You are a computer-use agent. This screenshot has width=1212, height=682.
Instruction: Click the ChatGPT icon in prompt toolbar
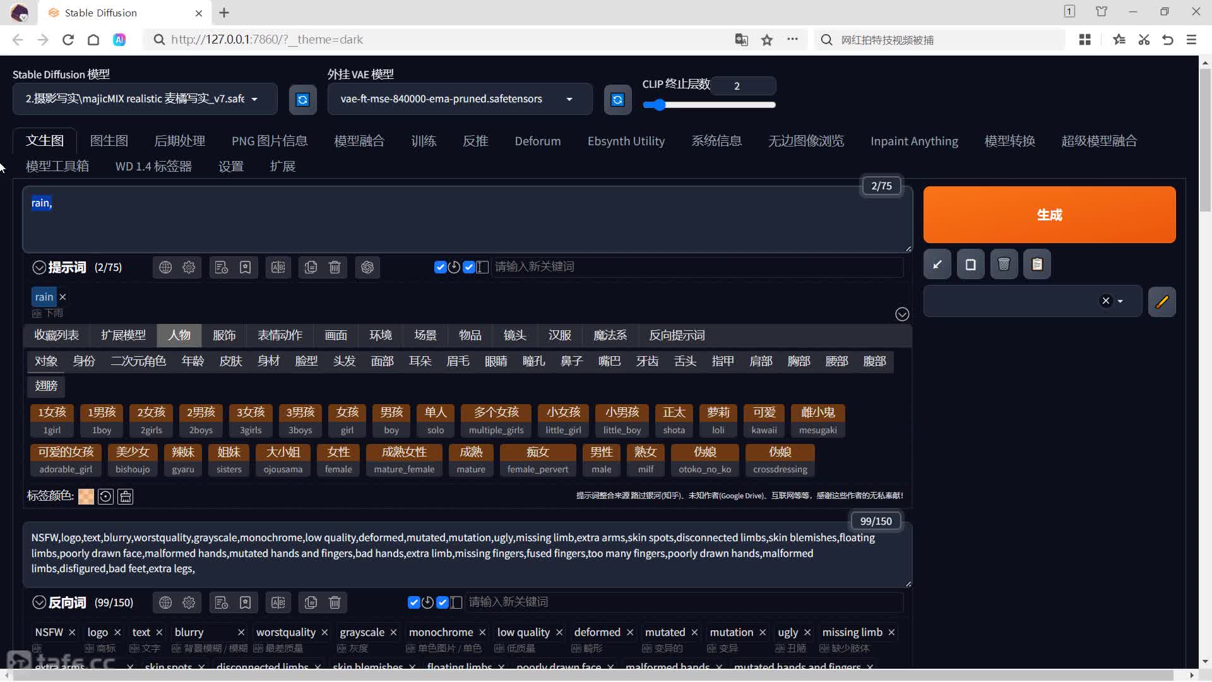(x=367, y=267)
